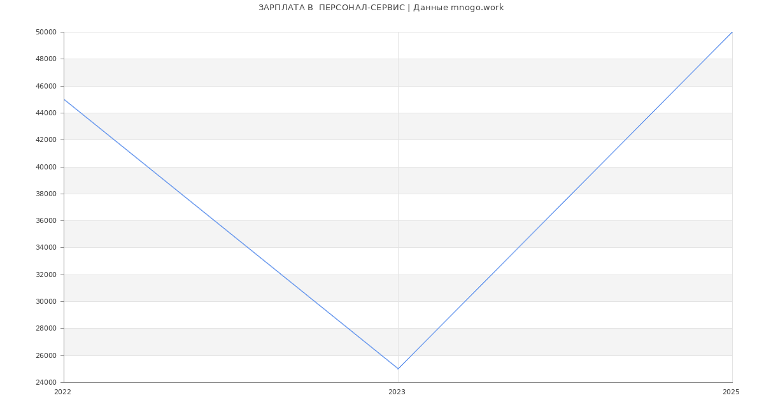Click the 2022 x-axis label
This screenshot has width=764, height=414.
tap(62, 392)
